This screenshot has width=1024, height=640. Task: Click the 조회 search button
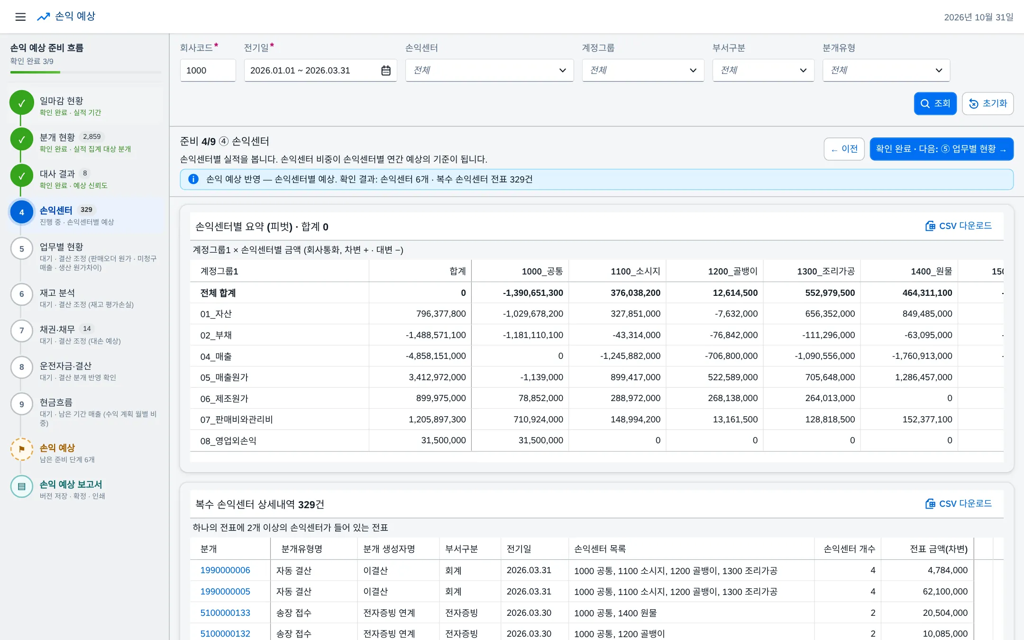(x=935, y=103)
